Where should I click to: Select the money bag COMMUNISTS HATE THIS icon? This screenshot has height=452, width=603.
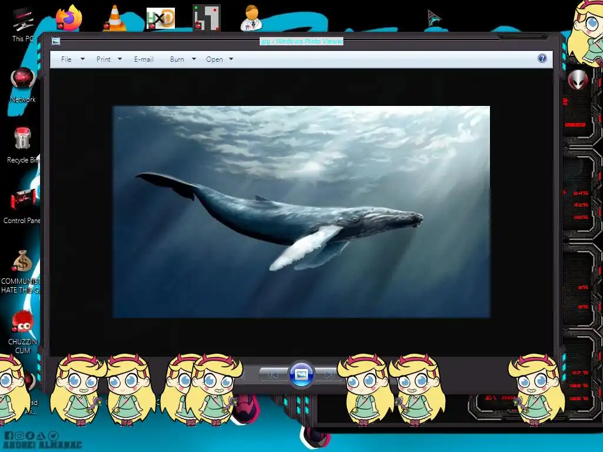(21, 271)
